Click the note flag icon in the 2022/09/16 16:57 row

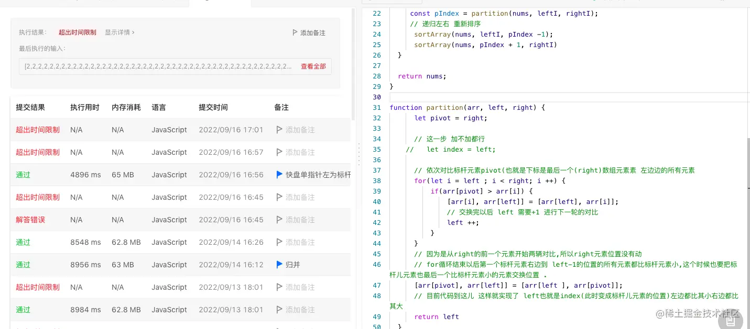click(279, 152)
